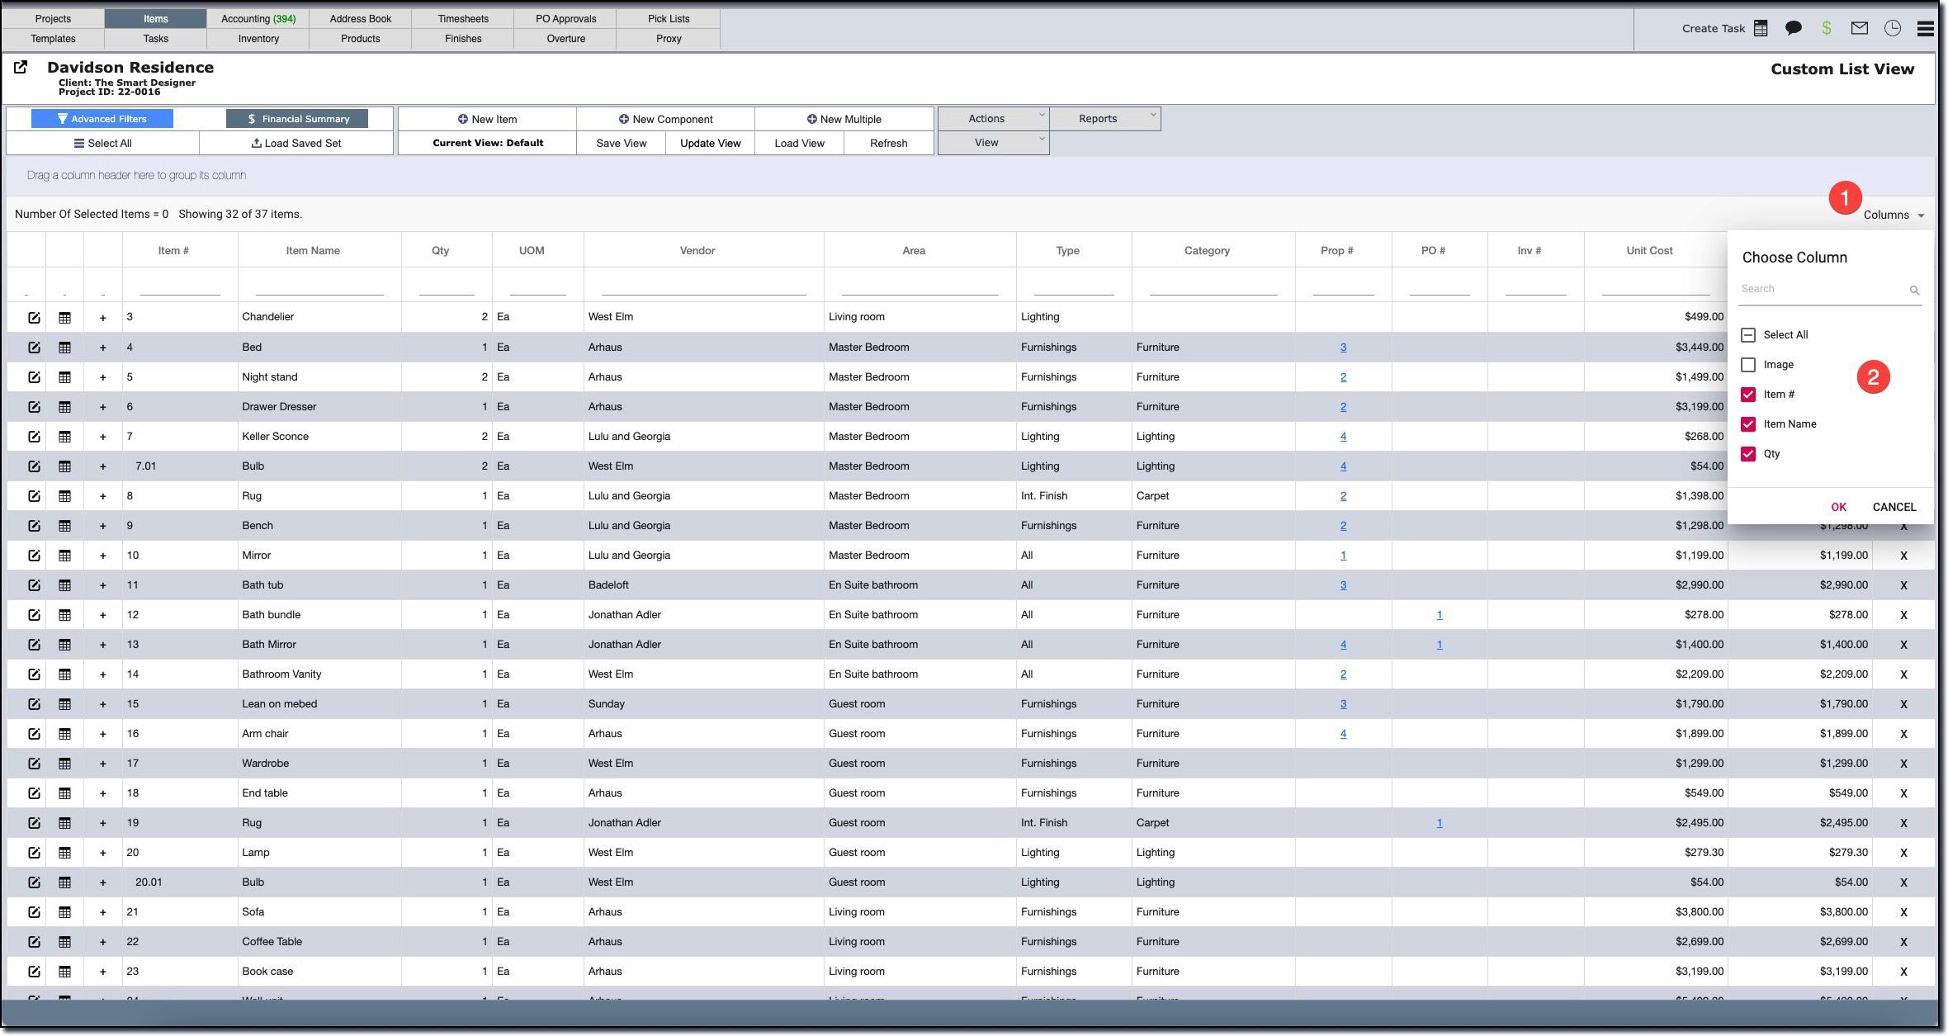Expand the Reports dropdown

point(1105,119)
